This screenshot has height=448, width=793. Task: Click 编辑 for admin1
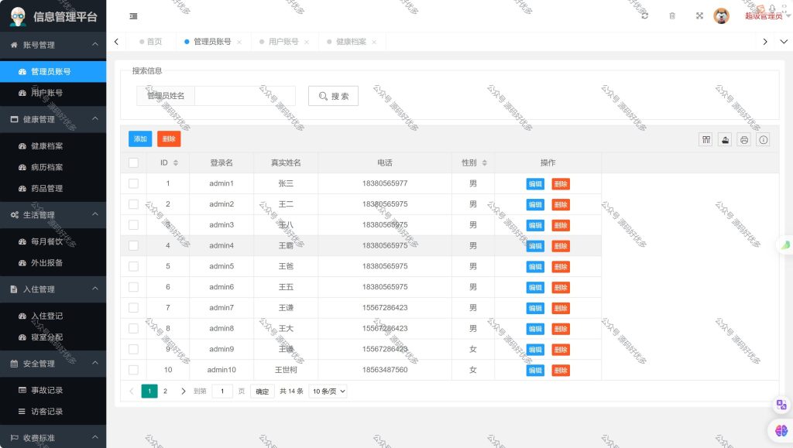point(535,184)
